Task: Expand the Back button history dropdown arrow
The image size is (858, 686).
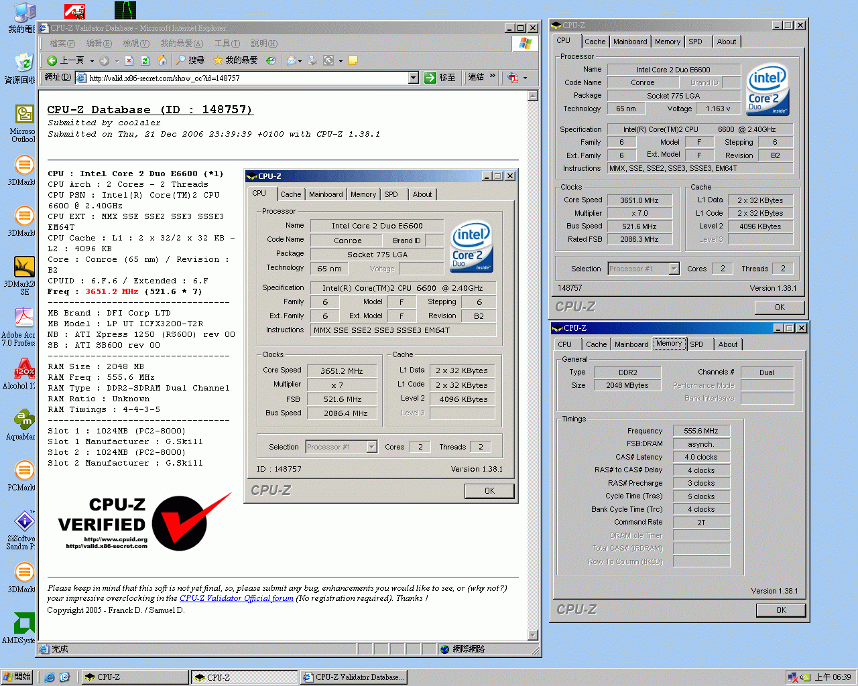Action: [x=93, y=61]
